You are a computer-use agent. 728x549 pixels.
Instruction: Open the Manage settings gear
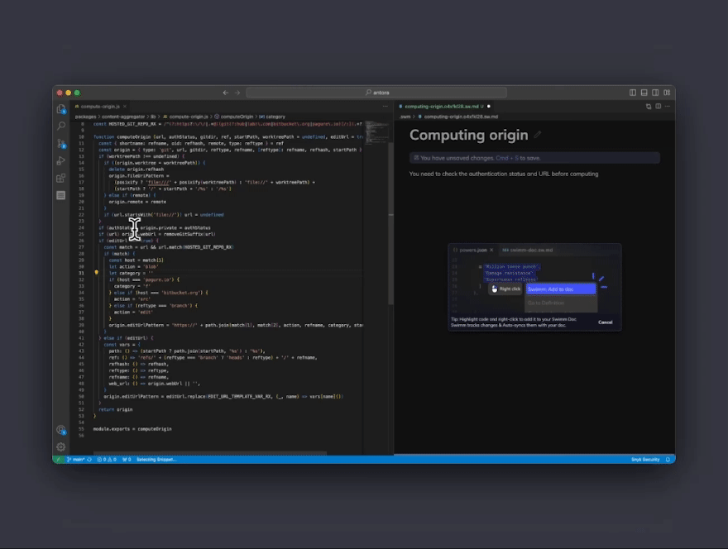point(61,446)
